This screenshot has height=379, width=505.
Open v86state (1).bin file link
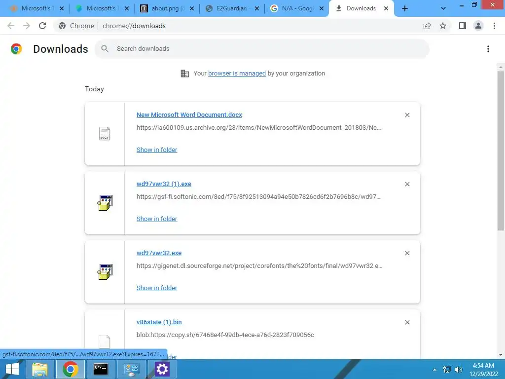(159, 322)
